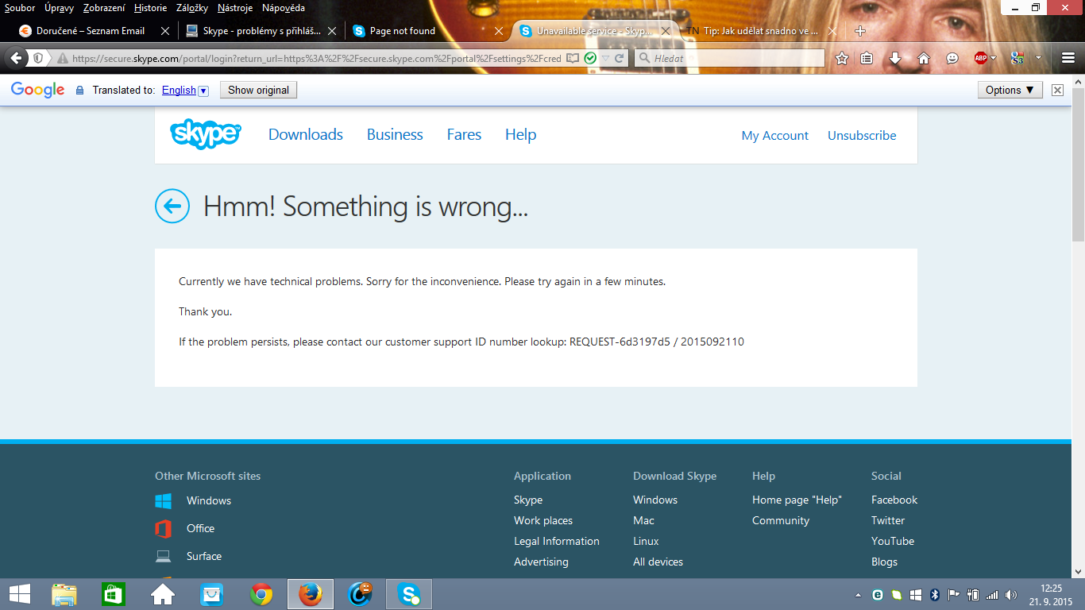Bookmark this page with the star icon

click(842, 58)
